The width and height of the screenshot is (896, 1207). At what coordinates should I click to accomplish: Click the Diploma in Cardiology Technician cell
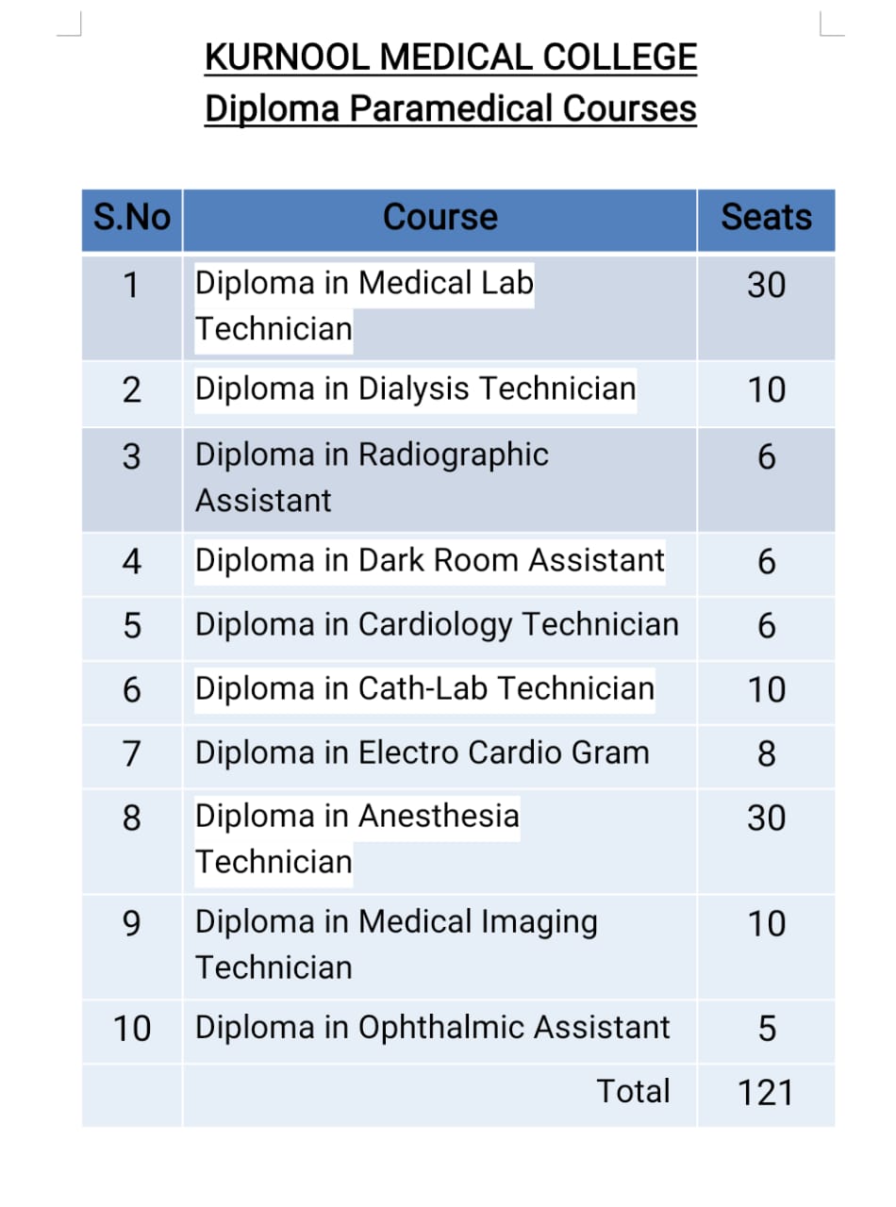(437, 624)
